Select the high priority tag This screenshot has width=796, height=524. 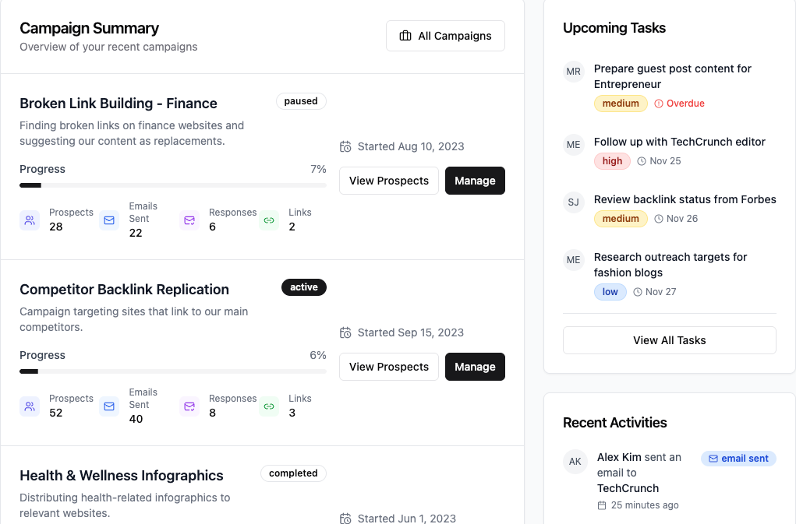(x=612, y=161)
